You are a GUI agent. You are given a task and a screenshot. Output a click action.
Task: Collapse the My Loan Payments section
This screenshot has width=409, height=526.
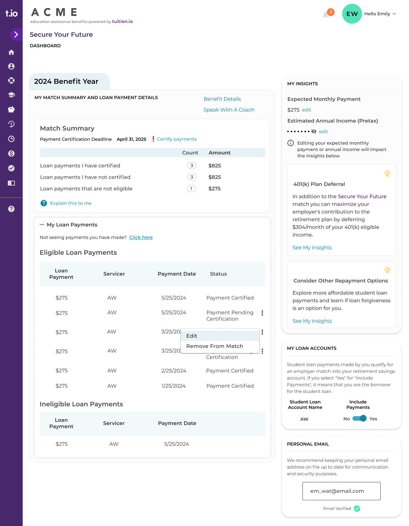click(42, 225)
